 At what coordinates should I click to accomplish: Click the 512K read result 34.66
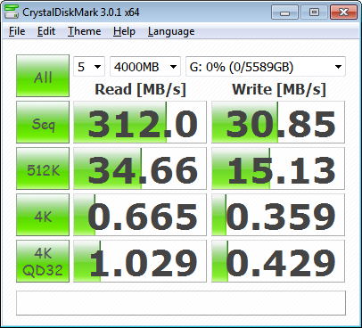(140, 168)
